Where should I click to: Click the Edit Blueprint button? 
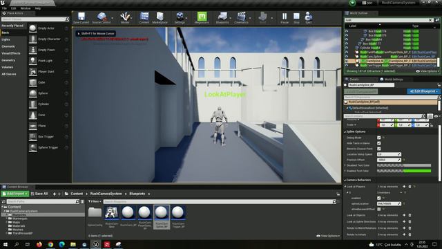point(423,91)
